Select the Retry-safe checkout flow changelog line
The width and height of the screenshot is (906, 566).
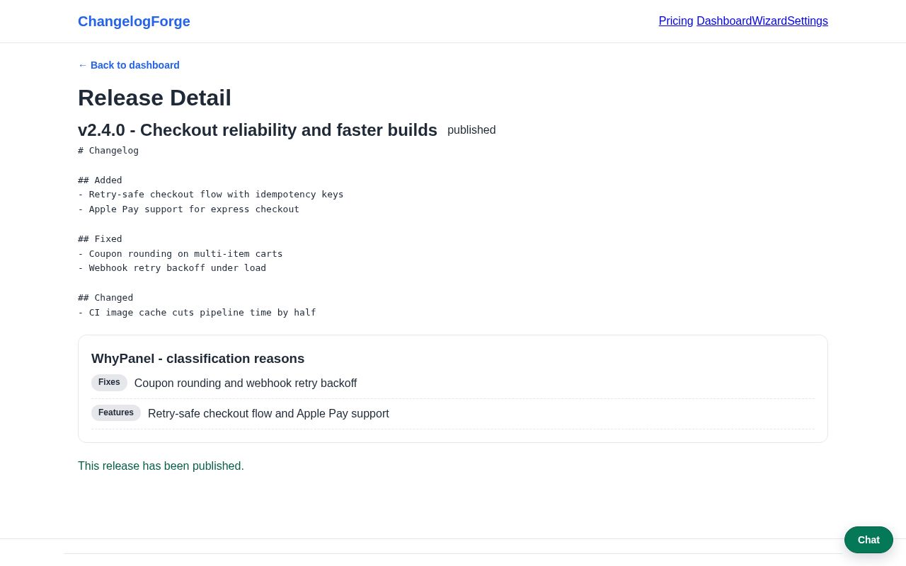pyautogui.click(x=211, y=195)
